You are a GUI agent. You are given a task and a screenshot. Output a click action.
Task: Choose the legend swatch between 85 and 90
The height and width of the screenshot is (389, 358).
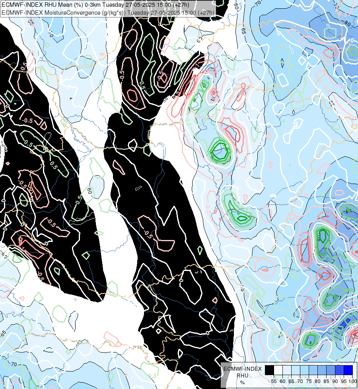[x=331, y=370]
